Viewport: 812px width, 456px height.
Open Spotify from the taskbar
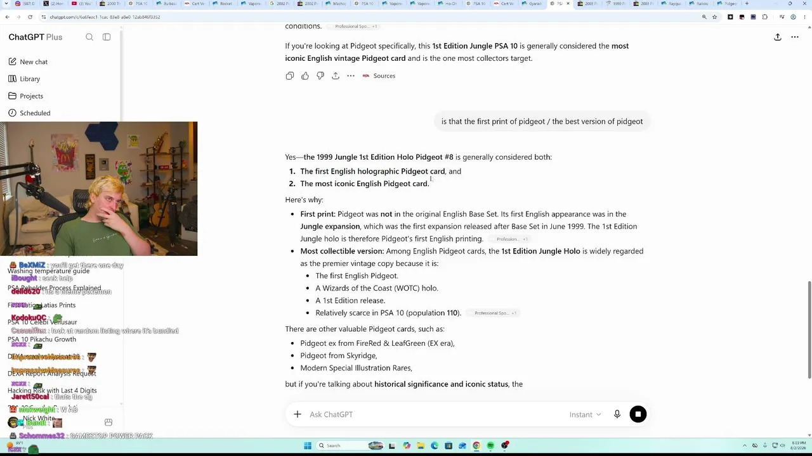coord(490,446)
